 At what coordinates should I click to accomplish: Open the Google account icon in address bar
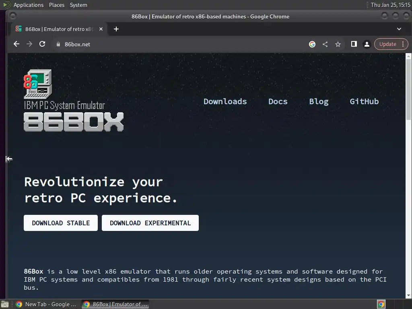click(312, 44)
